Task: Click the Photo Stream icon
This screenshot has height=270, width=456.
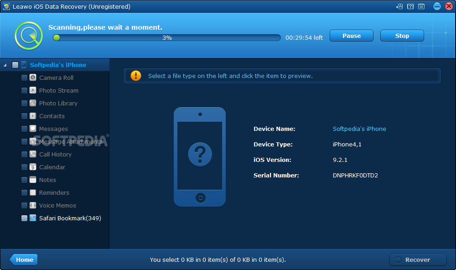Action: 33,90
